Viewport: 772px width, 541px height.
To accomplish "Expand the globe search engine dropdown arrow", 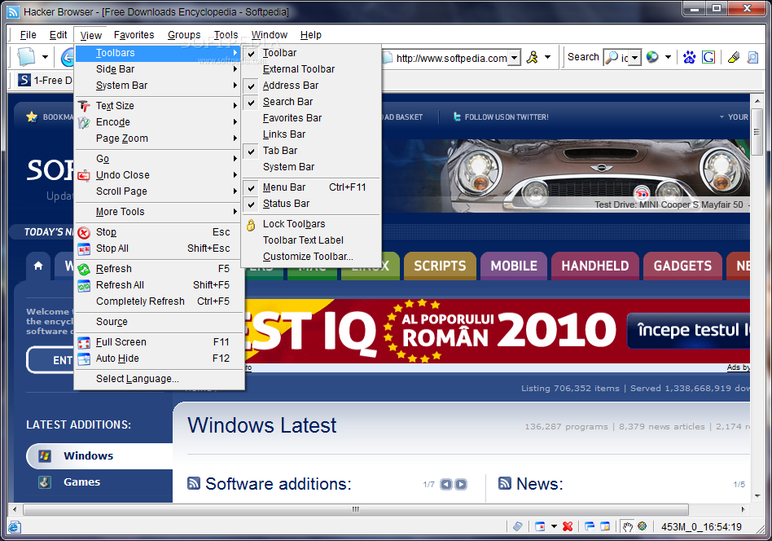I will (x=668, y=58).
